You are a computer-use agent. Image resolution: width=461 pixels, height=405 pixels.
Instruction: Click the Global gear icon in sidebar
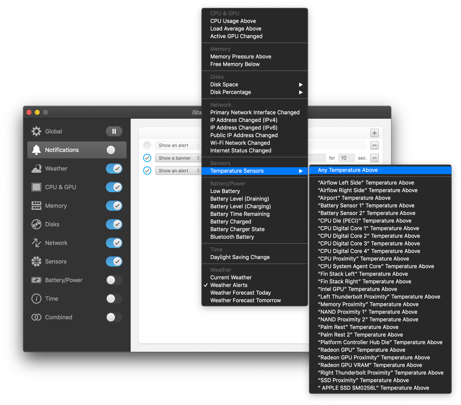[x=36, y=131]
